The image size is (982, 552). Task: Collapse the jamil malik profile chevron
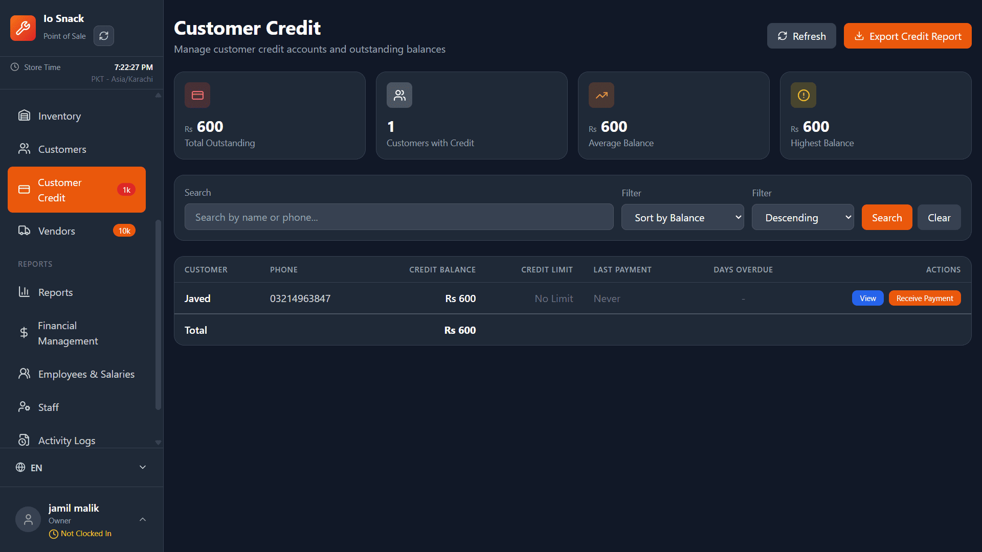point(142,519)
